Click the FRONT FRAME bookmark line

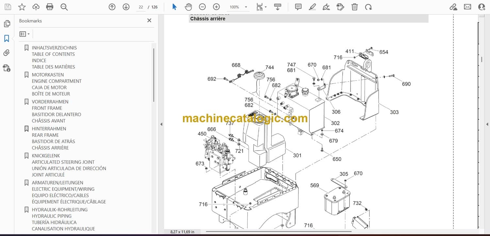point(47,108)
